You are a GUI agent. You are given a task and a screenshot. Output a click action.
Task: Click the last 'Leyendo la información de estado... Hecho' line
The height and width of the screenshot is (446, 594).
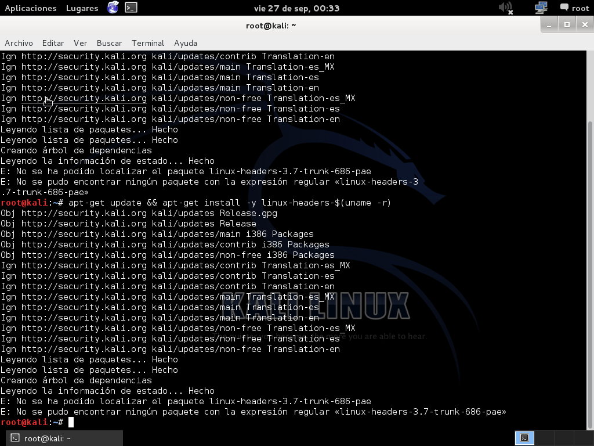click(x=107, y=391)
